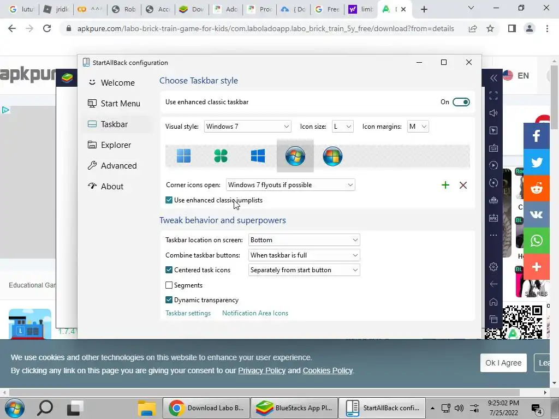Pick the Windows 10 flat logo start icon

coord(258,155)
